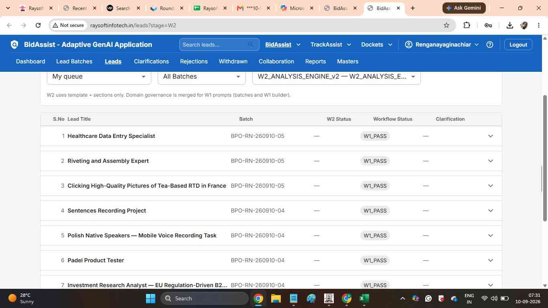Switch to the Lead Batches tab
548x308 pixels.
tap(74, 61)
